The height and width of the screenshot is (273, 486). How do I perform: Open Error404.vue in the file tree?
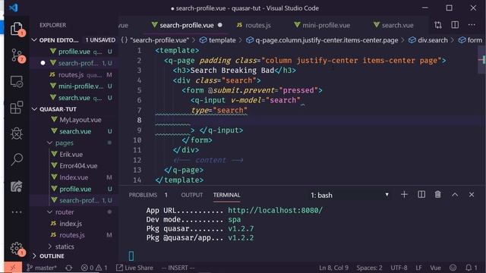(78, 166)
